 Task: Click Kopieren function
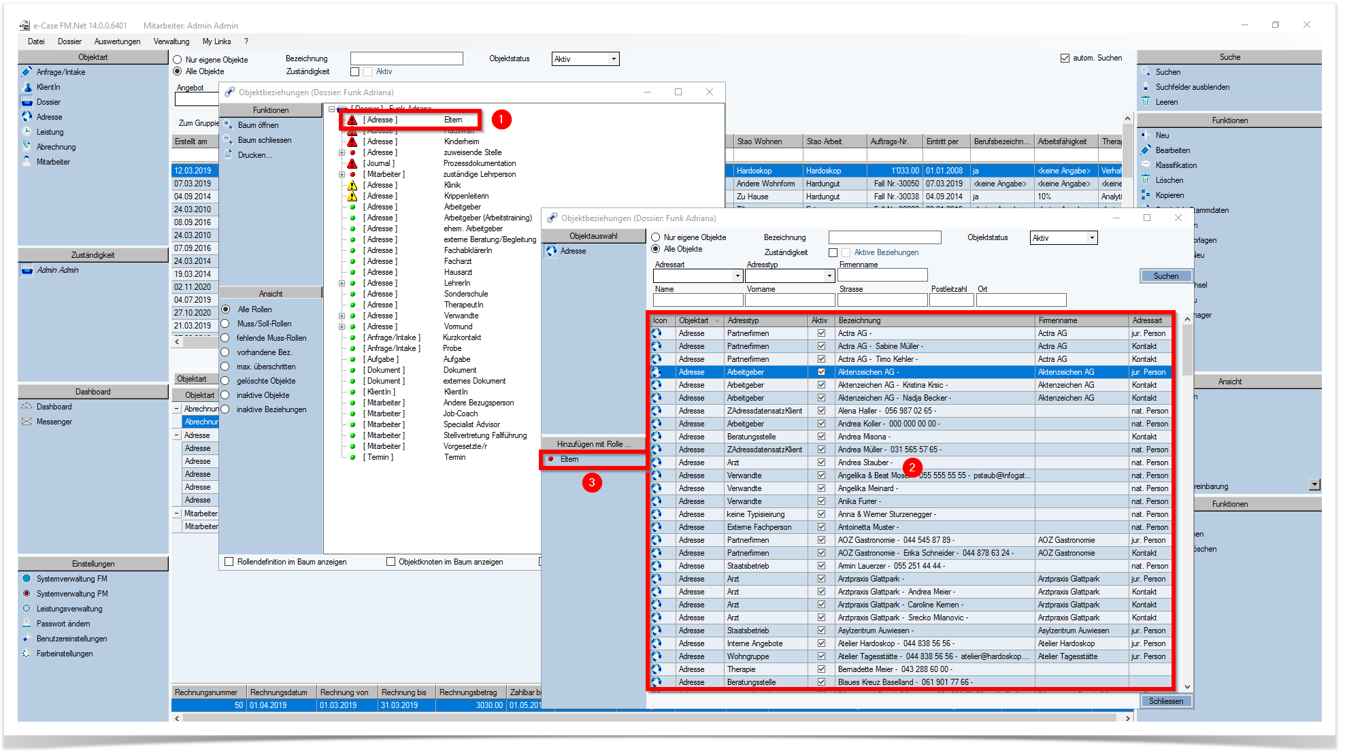1169,195
